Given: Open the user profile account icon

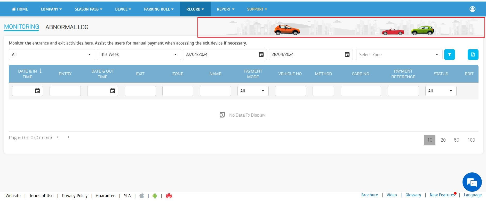Looking at the screenshot, I should (472, 9).
